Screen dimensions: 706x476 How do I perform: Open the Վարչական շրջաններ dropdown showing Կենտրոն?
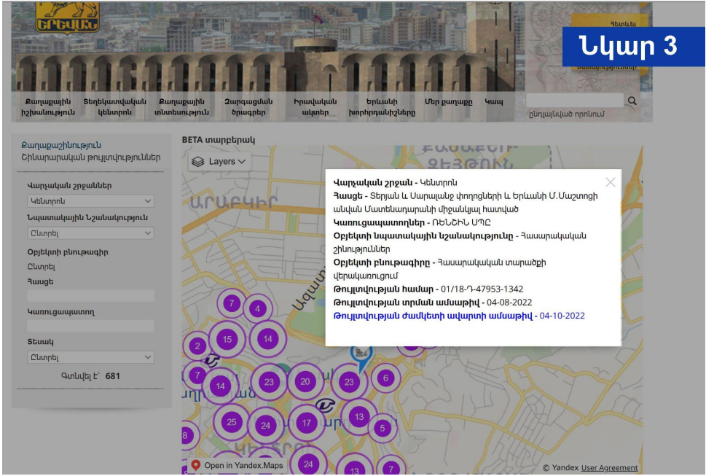(90, 201)
